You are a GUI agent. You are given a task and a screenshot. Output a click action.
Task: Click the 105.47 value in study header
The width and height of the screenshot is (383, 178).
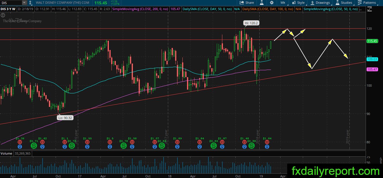pos(176,9)
